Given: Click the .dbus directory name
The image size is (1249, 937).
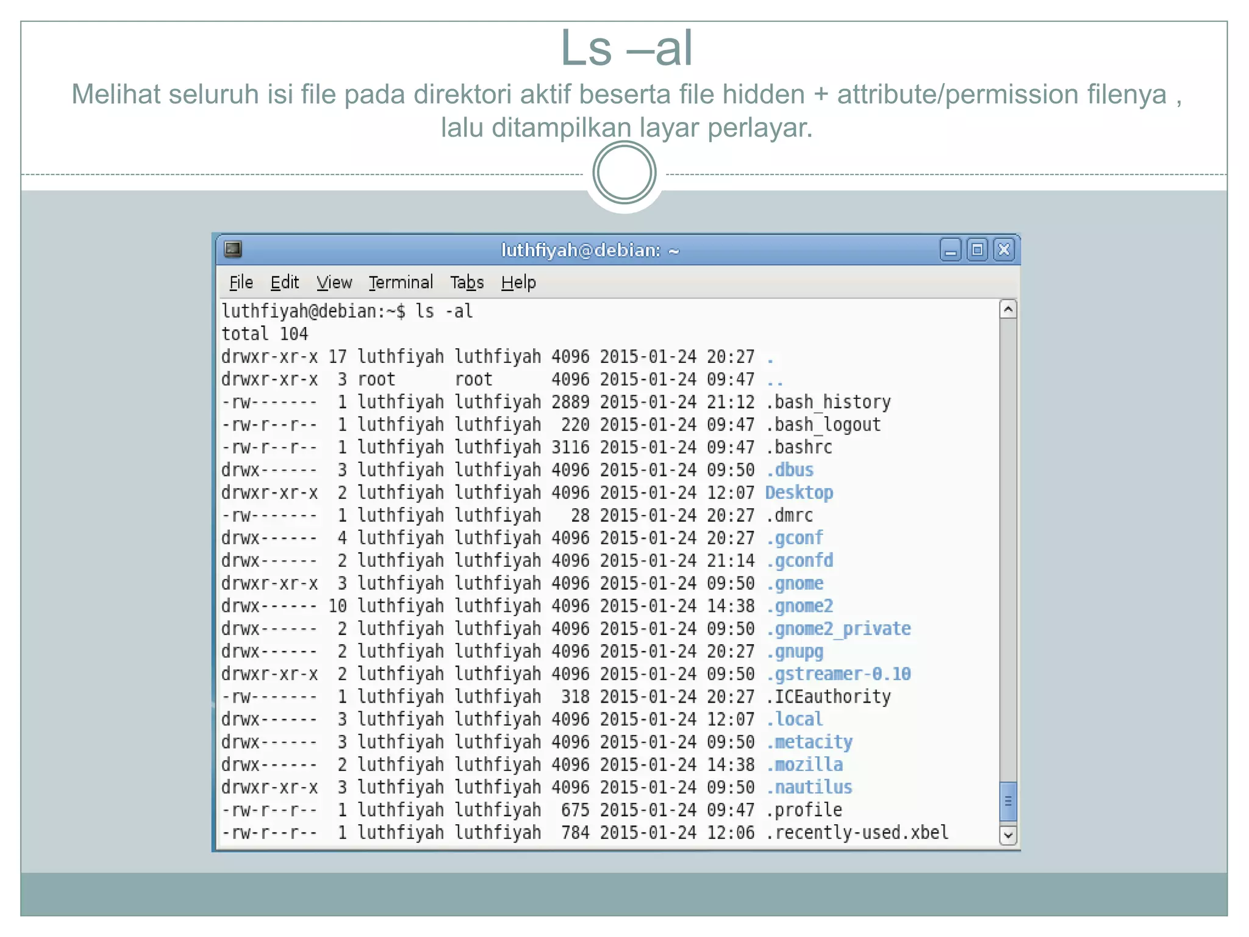Looking at the screenshot, I should (790, 470).
